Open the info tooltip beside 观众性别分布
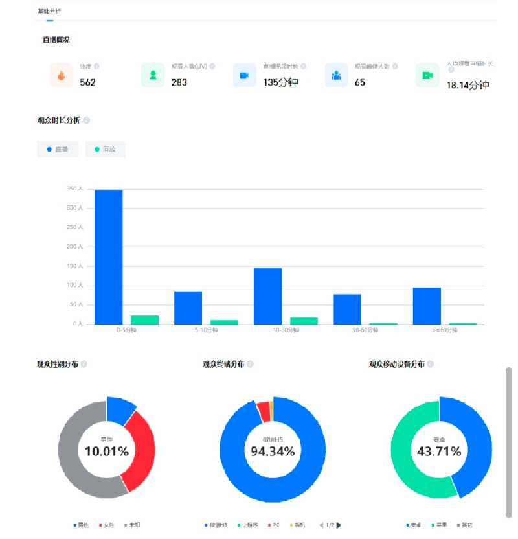This screenshot has height=539, width=518. [x=84, y=365]
